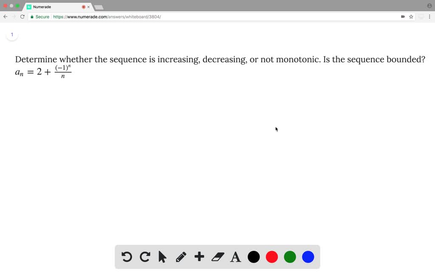Click the Secure padlock icon
This screenshot has height=272, width=435.
[x=32, y=17]
